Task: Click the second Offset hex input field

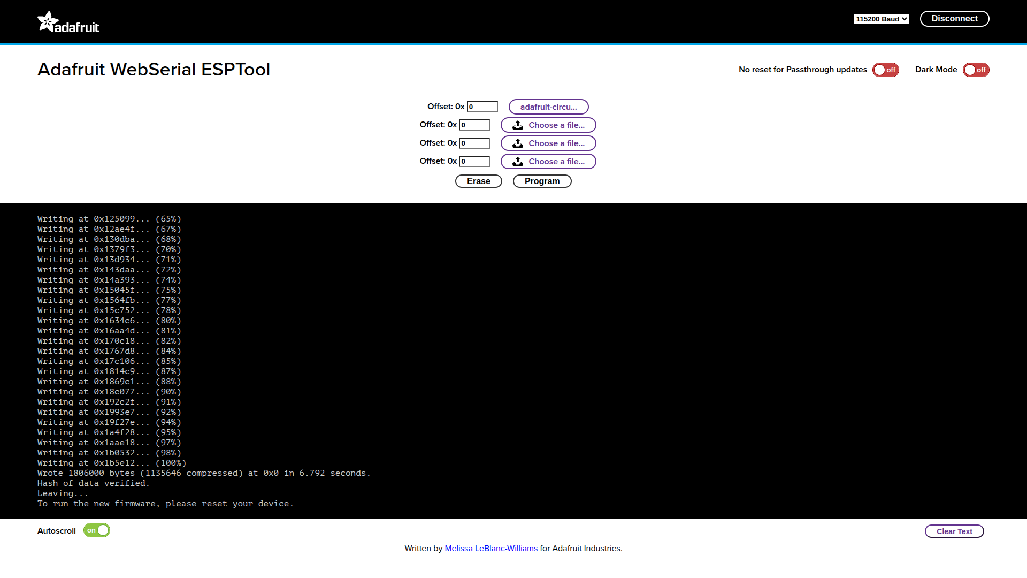Action: coord(474,125)
